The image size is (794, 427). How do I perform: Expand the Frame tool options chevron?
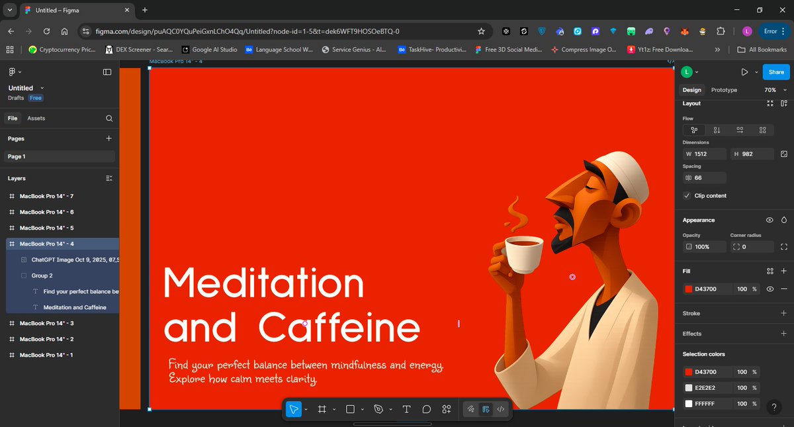(x=334, y=410)
